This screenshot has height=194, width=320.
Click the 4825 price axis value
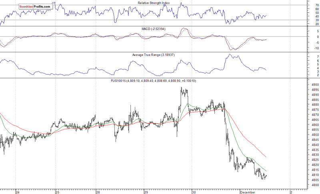click(315, 160)
